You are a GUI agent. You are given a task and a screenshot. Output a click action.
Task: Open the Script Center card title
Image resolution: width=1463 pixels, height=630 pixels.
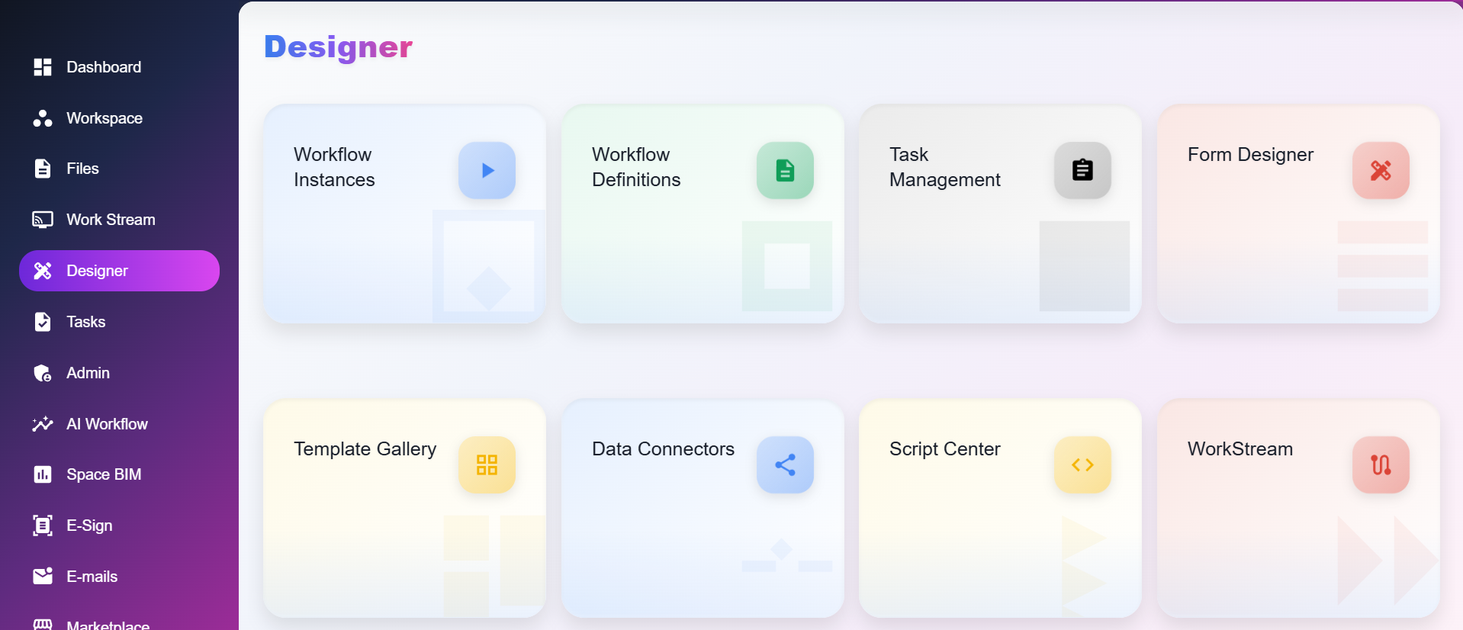pyautogui.click(x=944, y=449)
